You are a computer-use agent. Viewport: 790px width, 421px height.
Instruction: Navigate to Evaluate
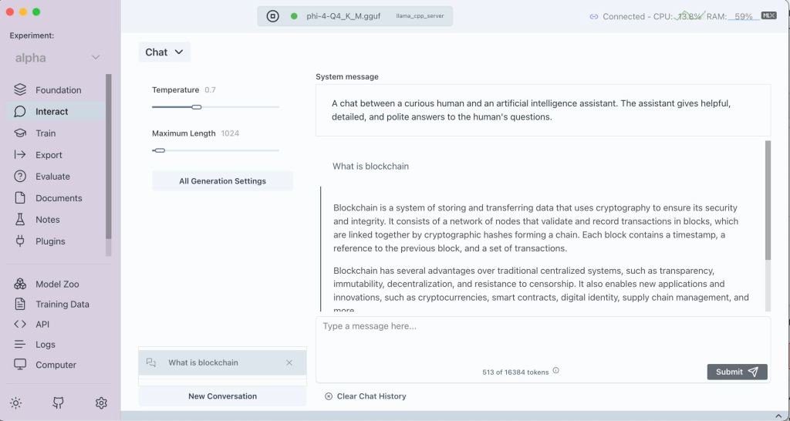click(x=56, y=177)
